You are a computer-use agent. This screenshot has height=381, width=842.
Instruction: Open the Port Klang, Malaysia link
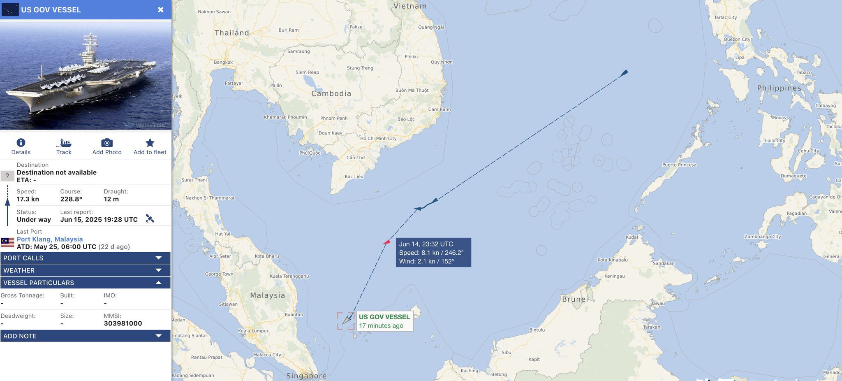tap(50, 239)
